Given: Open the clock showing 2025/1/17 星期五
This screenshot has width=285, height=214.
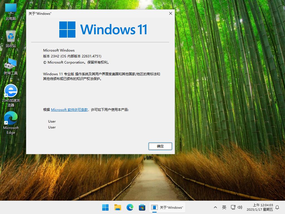Looking at the screenshot, I should [x=260, y=207].
